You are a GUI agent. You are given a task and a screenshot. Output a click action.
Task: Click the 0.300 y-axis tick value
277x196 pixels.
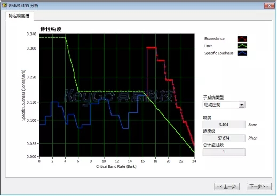click(31, 48)
